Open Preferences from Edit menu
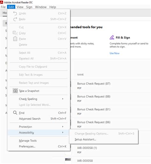The image size is (151, 164). pyautogui.click(x=39, y=146)
